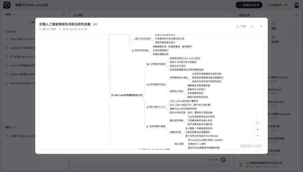
Task: Open 人工智能领域最新研究与动态汇总 item
Action: pos(264,163)
